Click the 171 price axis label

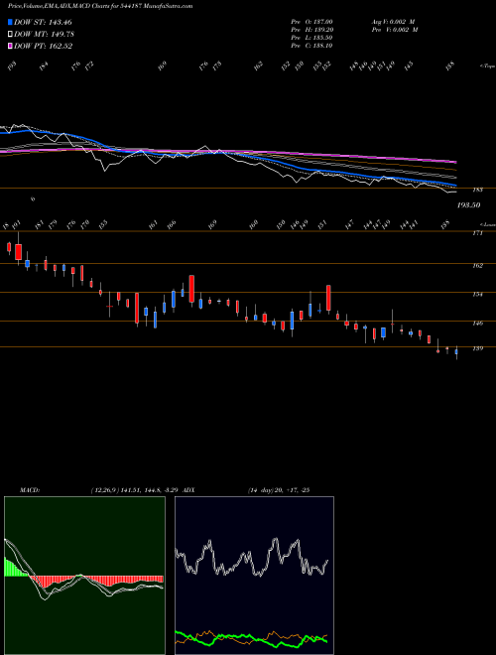click(x=477, y=233)
